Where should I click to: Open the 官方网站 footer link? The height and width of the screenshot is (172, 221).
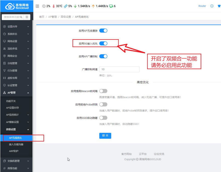(127, 154)
